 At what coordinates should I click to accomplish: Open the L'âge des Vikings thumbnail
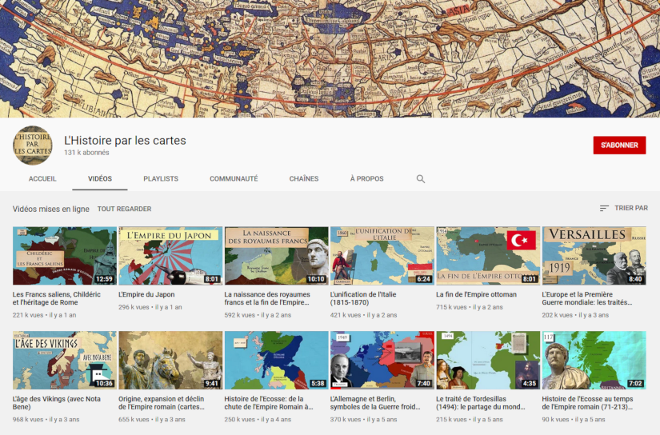click(x=65, y=361)
